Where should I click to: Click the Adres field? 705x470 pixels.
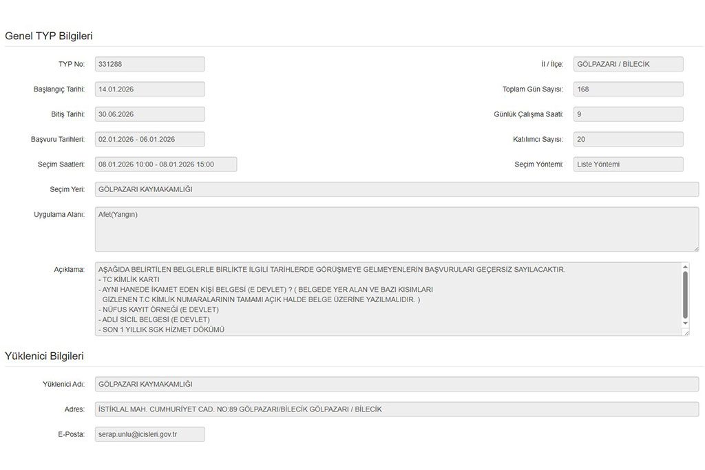click(x=396, y=409)
